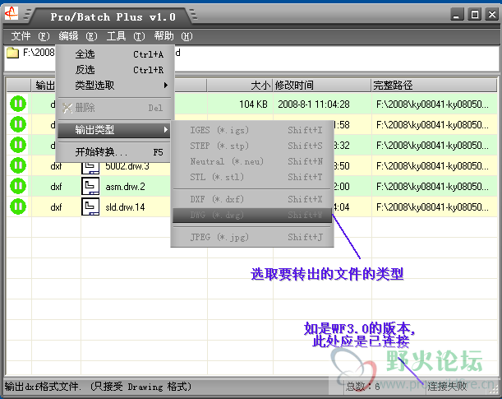Screen dimensions: 502x399
Task: Maximize the Pro/Batch Plus window
Action: click(x=475, y=15)
